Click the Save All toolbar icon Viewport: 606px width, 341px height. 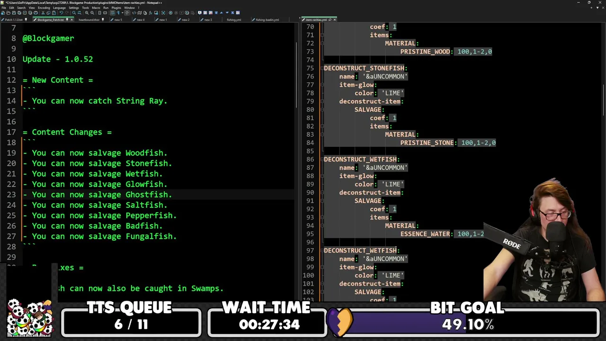(x=19, y=13)
